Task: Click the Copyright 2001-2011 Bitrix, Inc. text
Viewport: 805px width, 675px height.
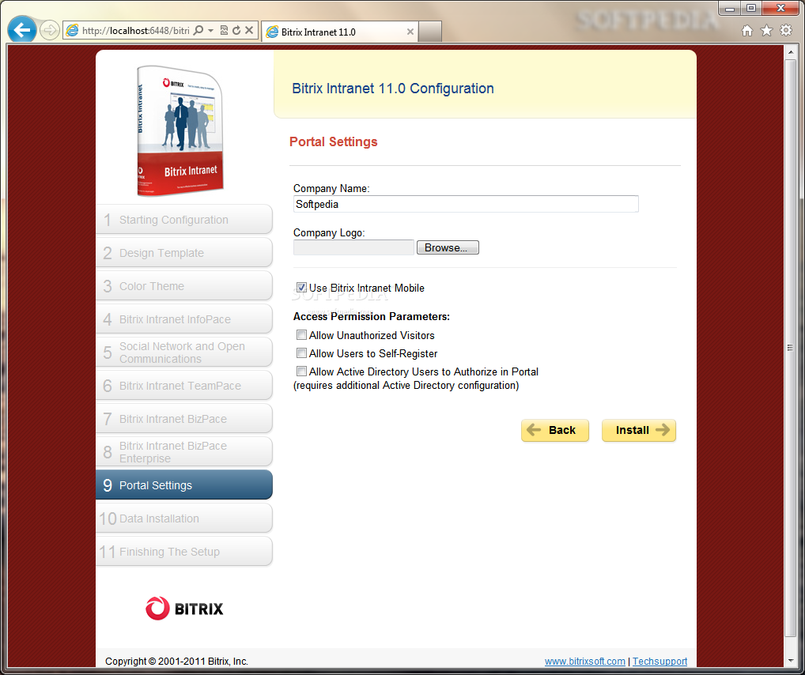Action: coord(176,661)
